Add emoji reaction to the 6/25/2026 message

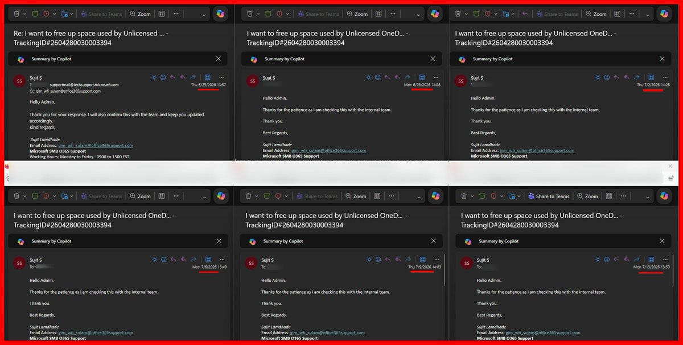163,77
